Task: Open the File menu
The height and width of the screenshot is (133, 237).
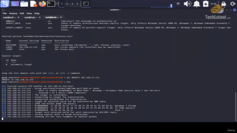Action: click(5, 13)
